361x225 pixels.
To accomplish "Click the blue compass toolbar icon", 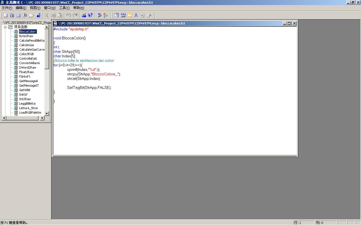I will (136, 15).
